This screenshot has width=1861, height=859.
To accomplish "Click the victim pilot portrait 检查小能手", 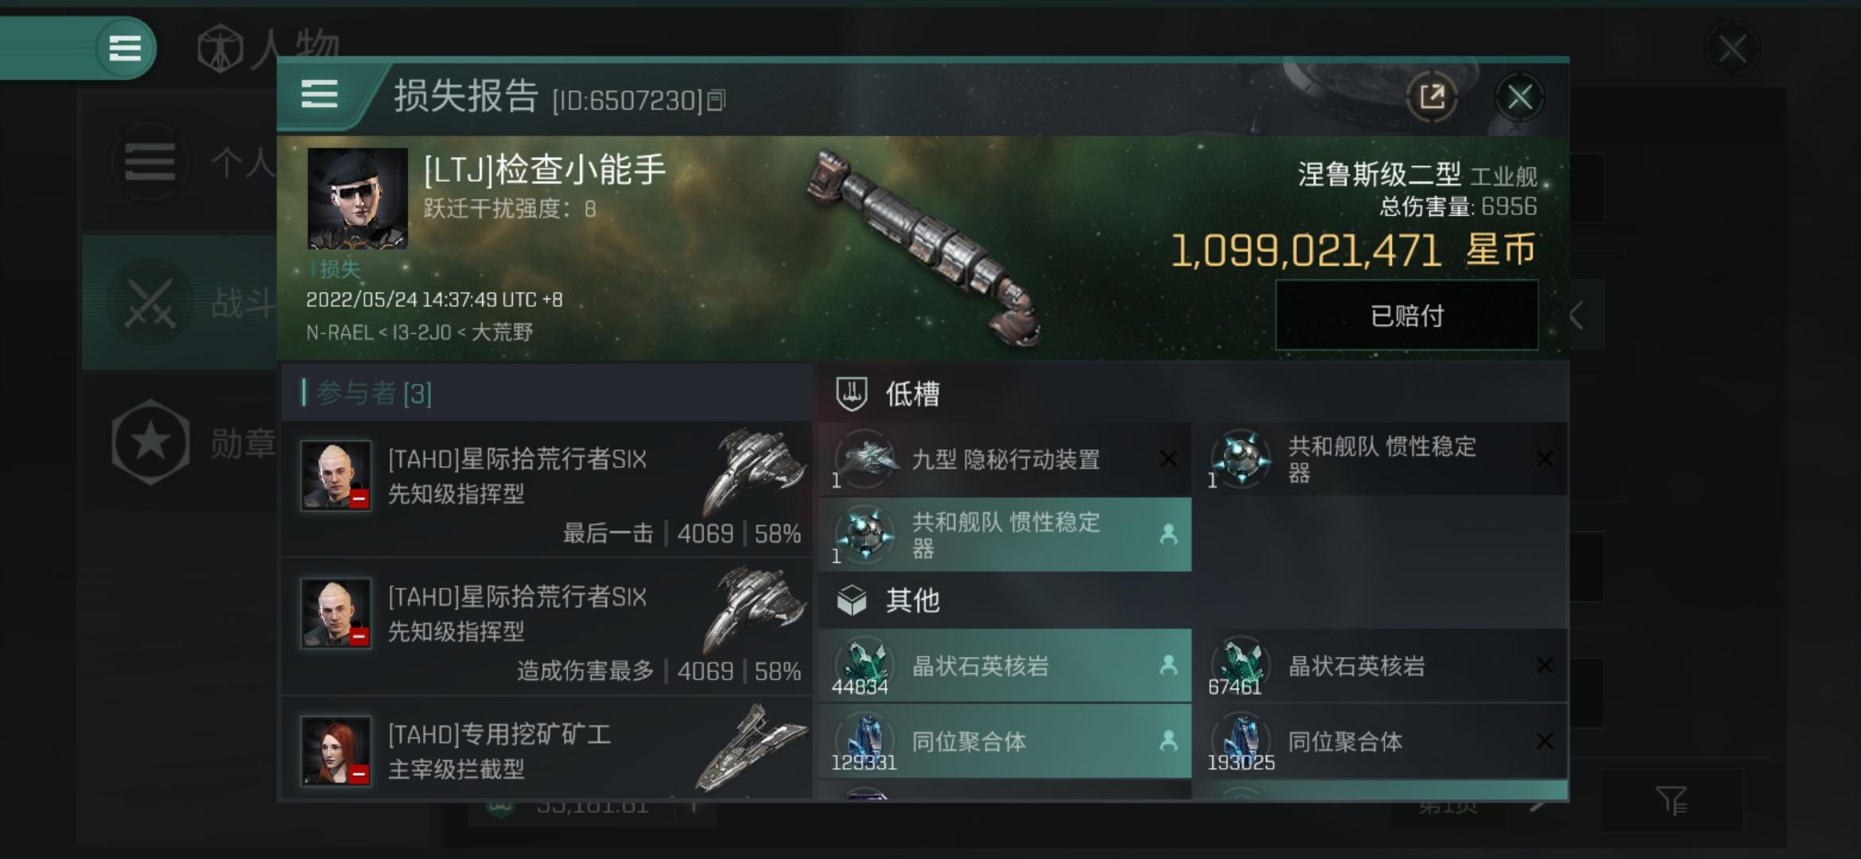I will (x=357, y=199).
